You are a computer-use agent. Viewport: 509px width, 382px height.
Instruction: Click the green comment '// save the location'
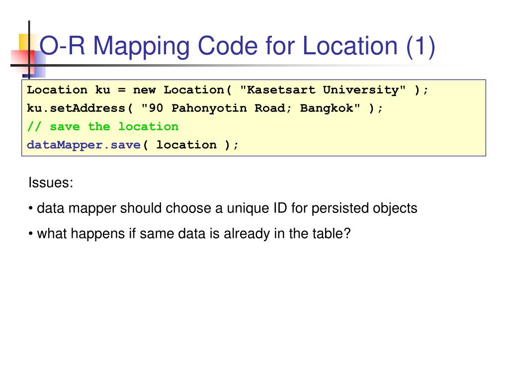[103, 126]
